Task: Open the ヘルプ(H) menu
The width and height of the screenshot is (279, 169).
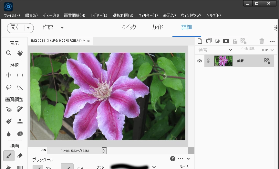Action: coord(213,16)
